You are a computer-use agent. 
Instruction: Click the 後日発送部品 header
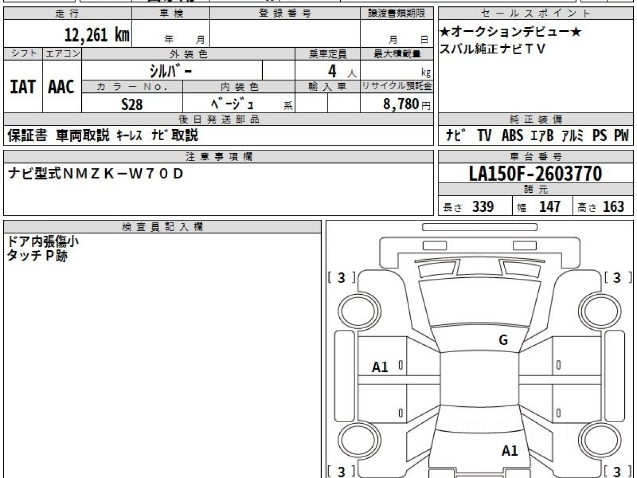pyautogui.click(x=218, y=119)
